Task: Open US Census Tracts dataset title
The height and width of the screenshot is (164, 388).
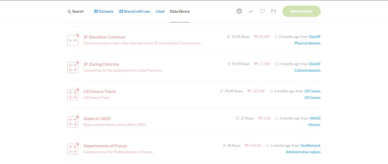Action: (100, 91)
